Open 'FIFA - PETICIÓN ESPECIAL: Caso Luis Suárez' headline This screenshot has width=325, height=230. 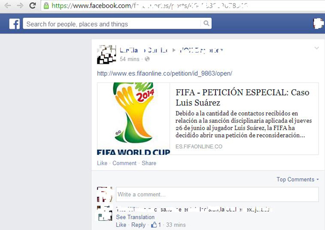coord(242,97)
